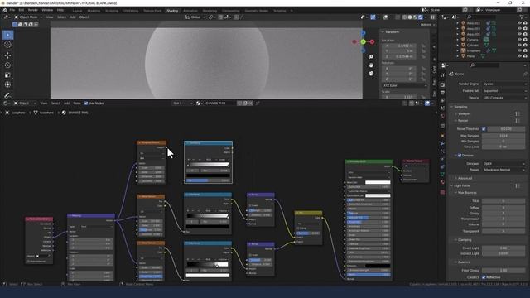Click Indirect Light clamping field
This screenshot has width=530, height=298.
(x=503, y=253)
